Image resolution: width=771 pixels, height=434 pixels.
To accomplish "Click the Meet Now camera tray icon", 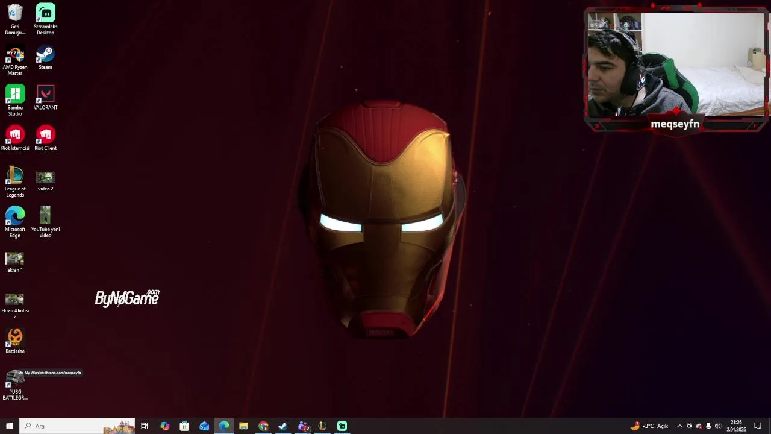I will pyautogui.click(x=690, y=426).
